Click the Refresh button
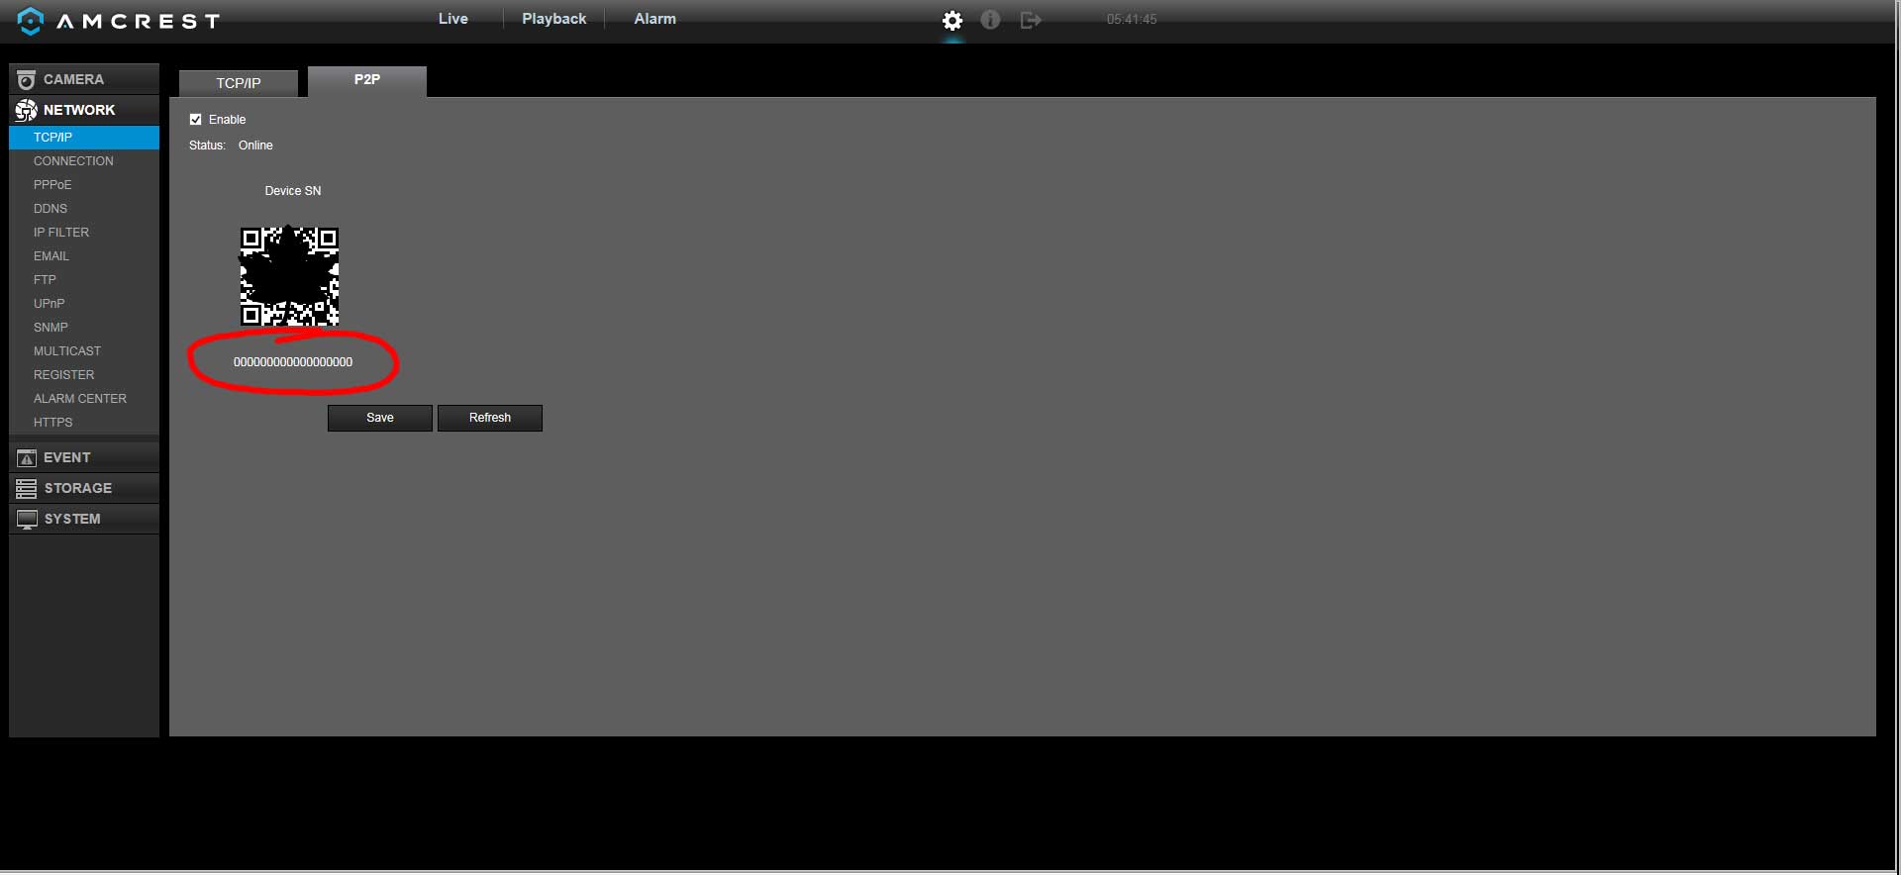1901x875 pixels. [490, 418]
